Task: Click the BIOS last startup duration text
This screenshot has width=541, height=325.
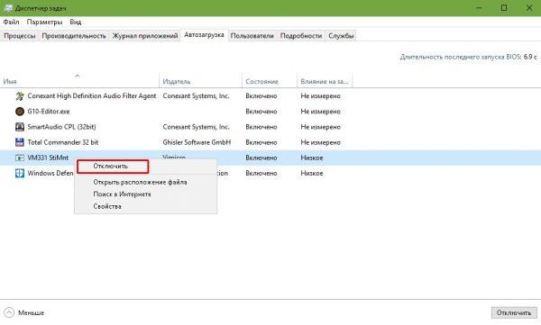Action: (468, 57)
